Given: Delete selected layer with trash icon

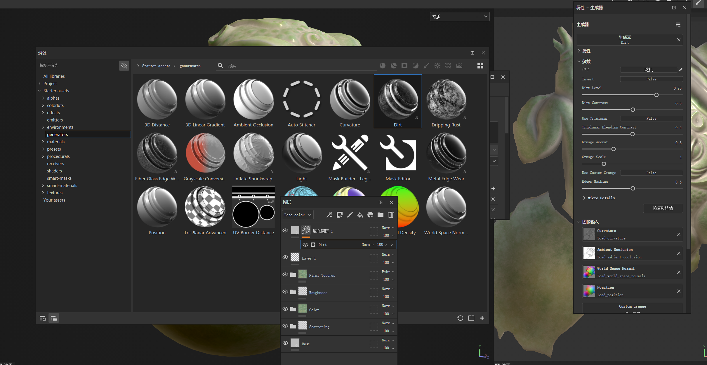Looking at the screenshot, I should [x=391, y=215].
